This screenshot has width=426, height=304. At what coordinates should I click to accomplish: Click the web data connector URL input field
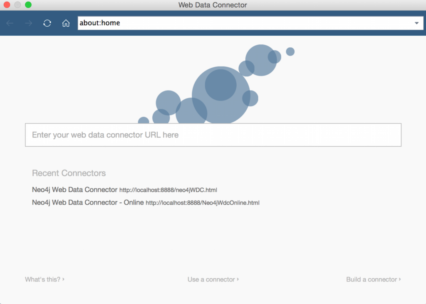(x=213, y=135)
